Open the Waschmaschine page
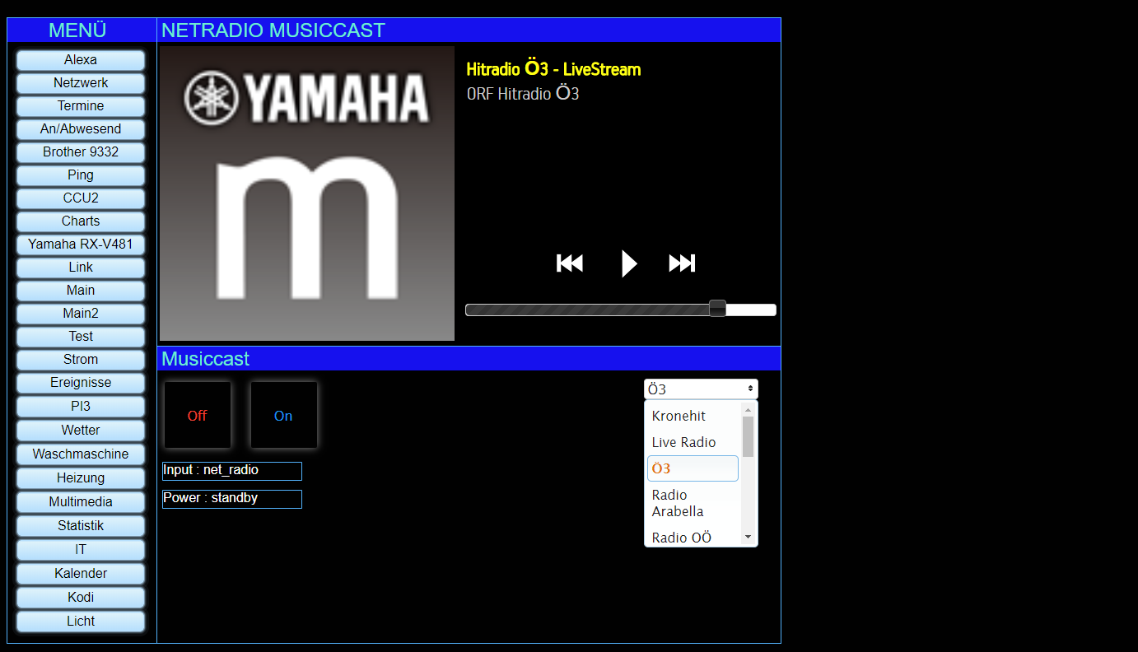This screenshot has height=652, width=1138. (x=81, y=454)
